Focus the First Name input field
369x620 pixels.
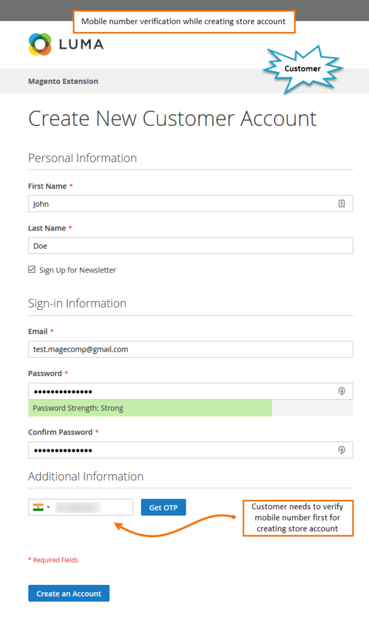coord(191,203)
